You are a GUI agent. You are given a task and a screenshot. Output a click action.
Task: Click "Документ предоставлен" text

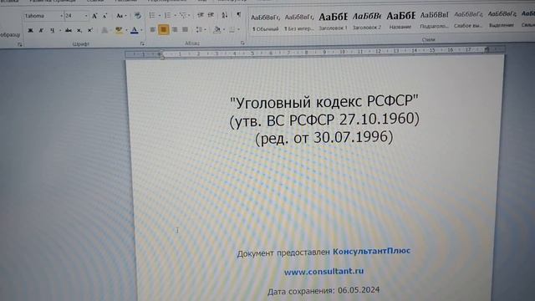click(x=283, y=253)
